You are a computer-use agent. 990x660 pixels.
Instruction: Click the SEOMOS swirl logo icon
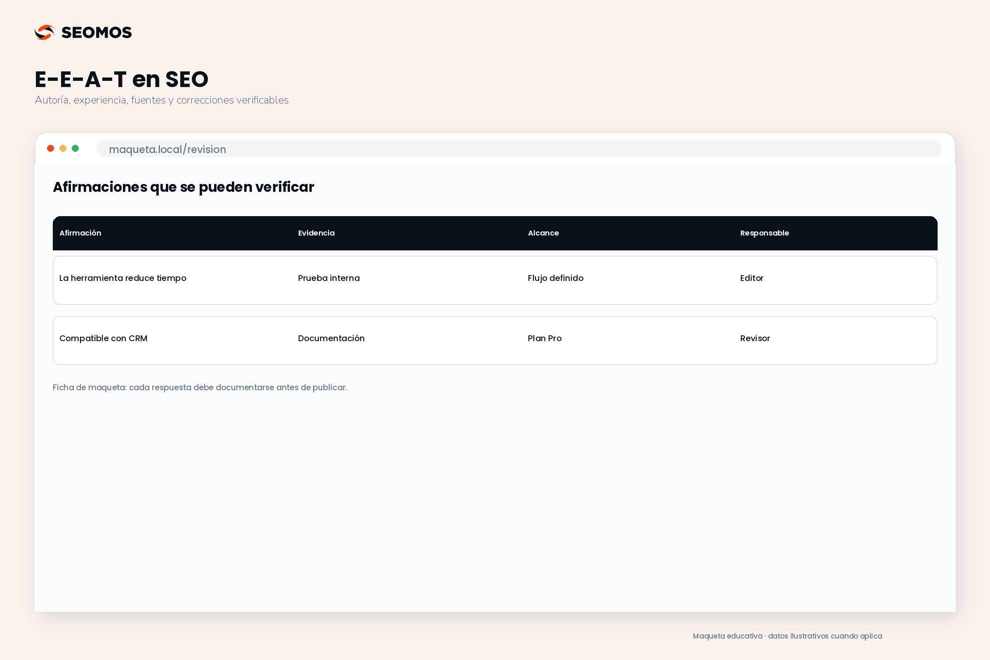coord(45,33)
